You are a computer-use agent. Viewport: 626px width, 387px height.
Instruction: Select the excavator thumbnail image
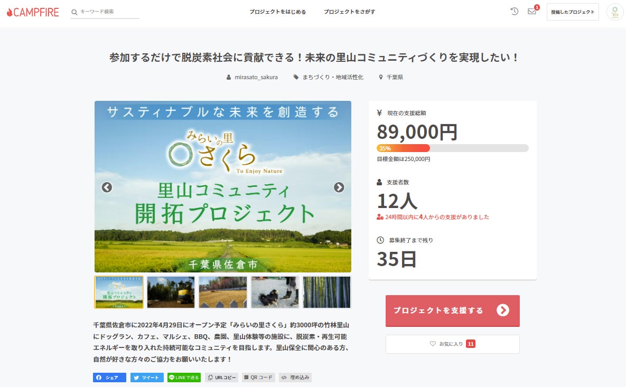coord(171,292)
